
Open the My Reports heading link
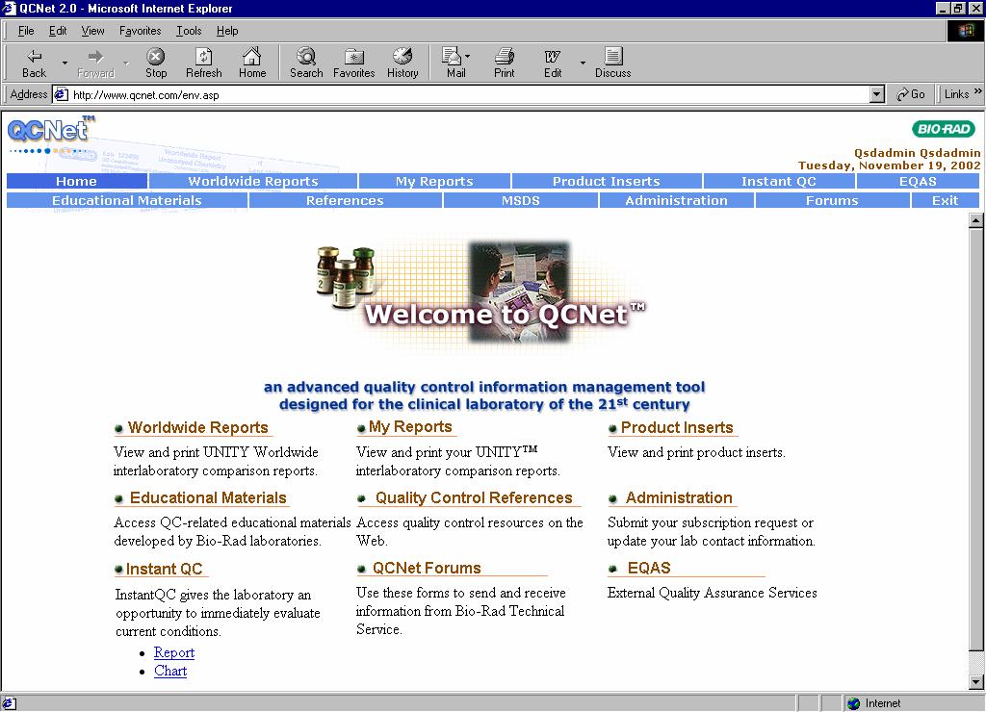tap(410, 426)
